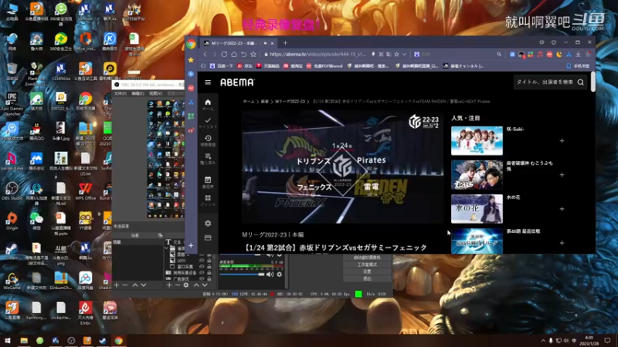
Task: Click the plus at browser sidebar bottom
Action: pos(191,245)
